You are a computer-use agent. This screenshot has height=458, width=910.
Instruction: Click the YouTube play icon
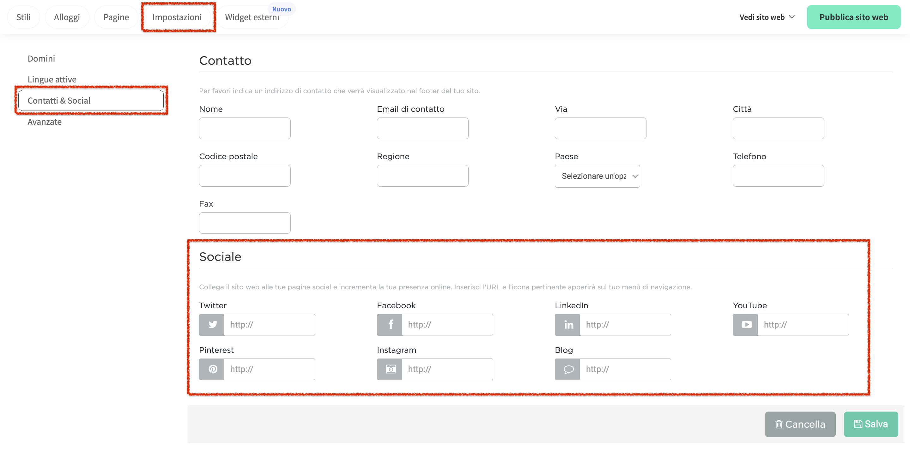pos(746,324)
